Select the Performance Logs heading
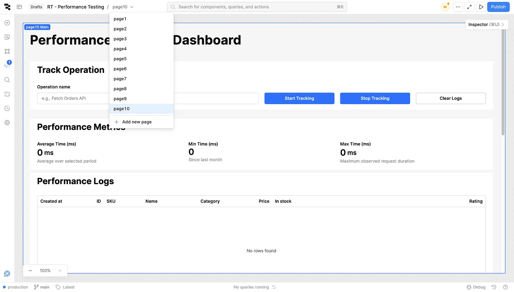Screen dimensions: 514x292 [x=76, y=181]
